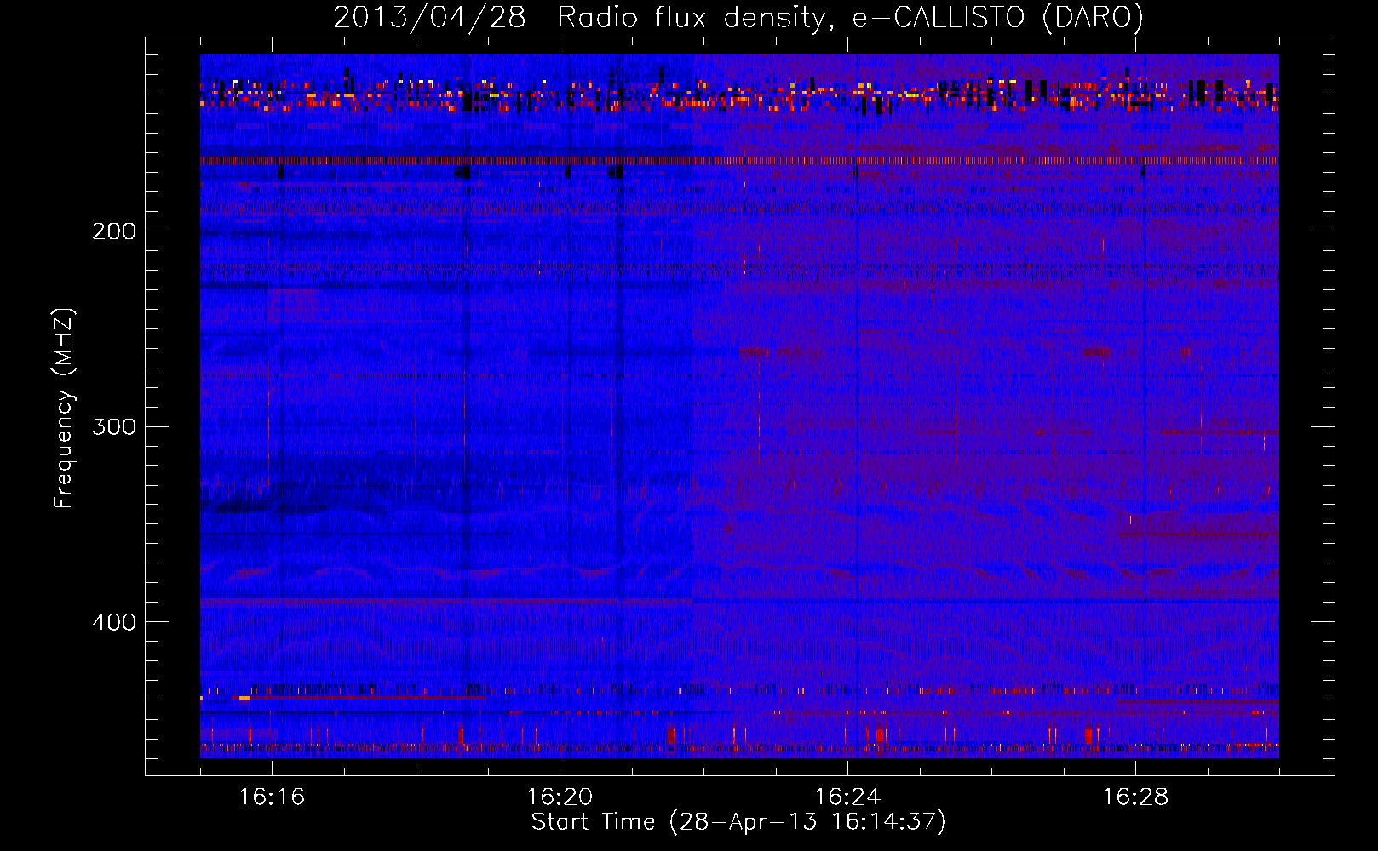
Task: Select the 400 frequency axis label
Action: pyautogui.click(x=113, y=622)
